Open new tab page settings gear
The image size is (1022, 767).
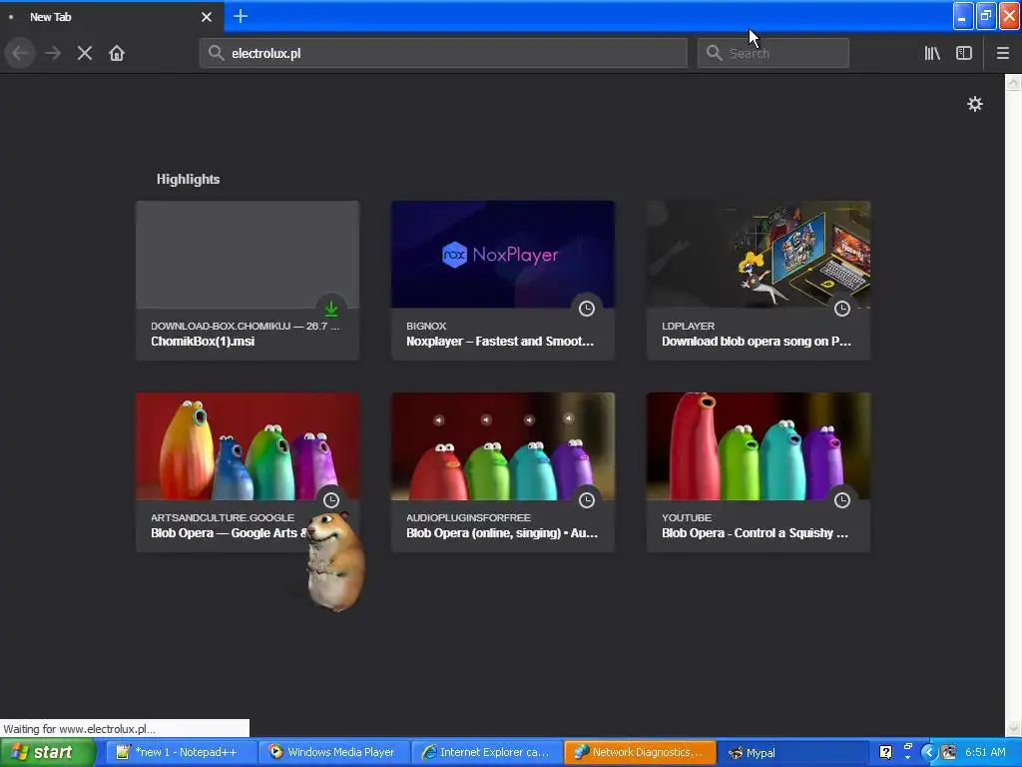pyautogui.click(x=974, y=104)
